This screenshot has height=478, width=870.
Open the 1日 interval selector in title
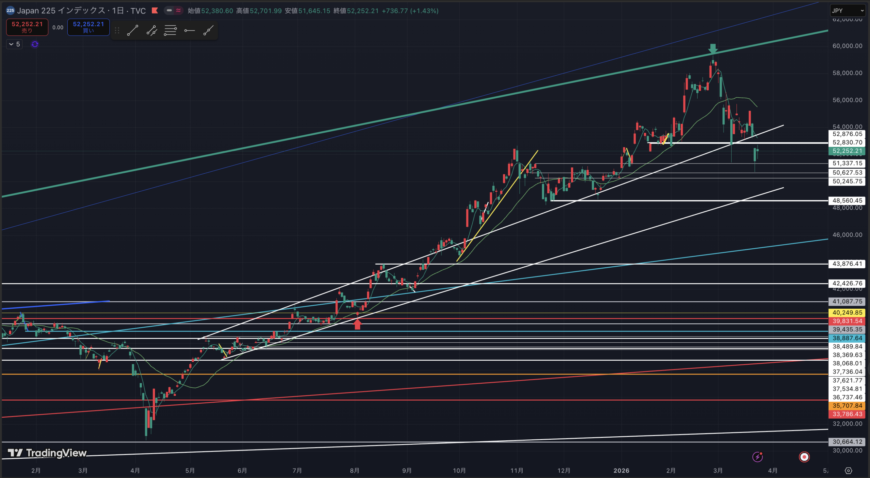click(118, 11)
